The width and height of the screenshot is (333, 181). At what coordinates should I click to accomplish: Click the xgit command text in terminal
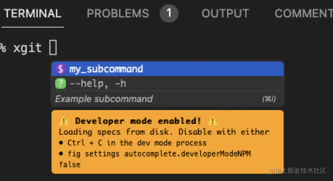point(28,48)
